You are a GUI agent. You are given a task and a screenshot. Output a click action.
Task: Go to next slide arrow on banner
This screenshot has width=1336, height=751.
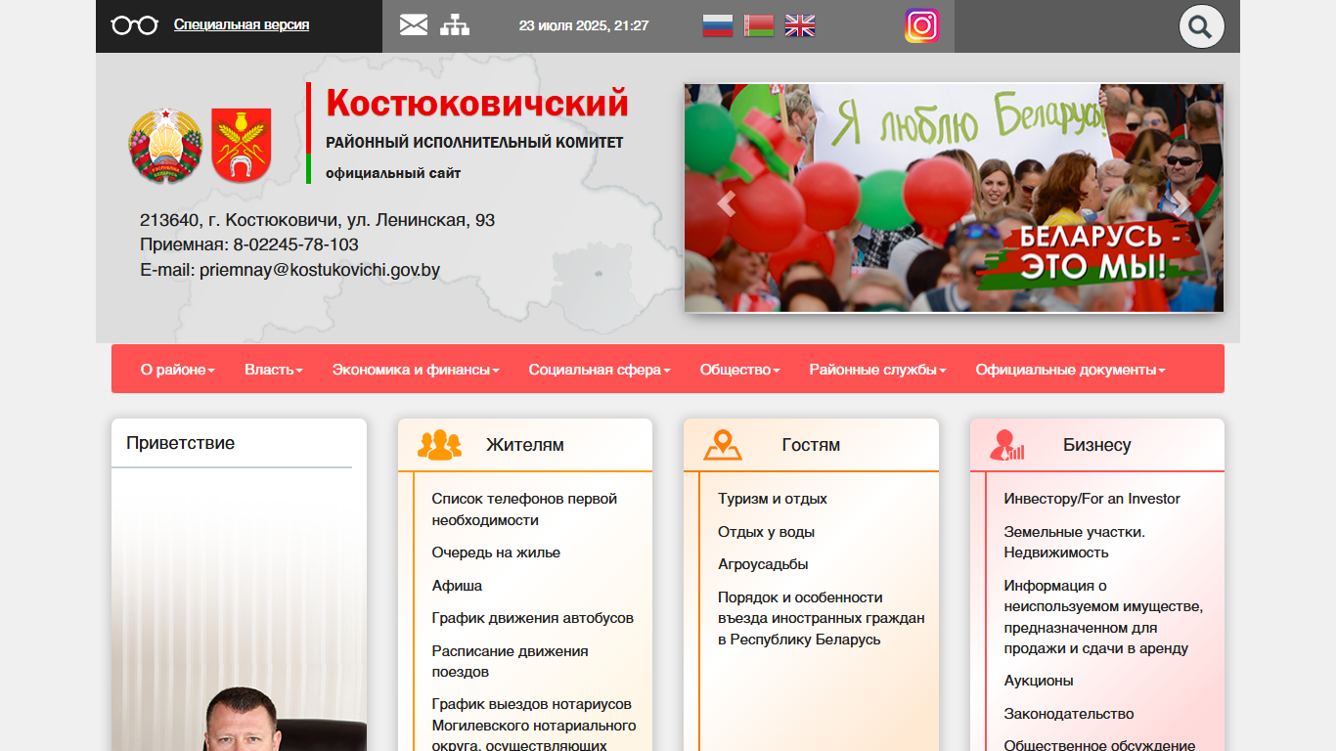pos(1181,203)
